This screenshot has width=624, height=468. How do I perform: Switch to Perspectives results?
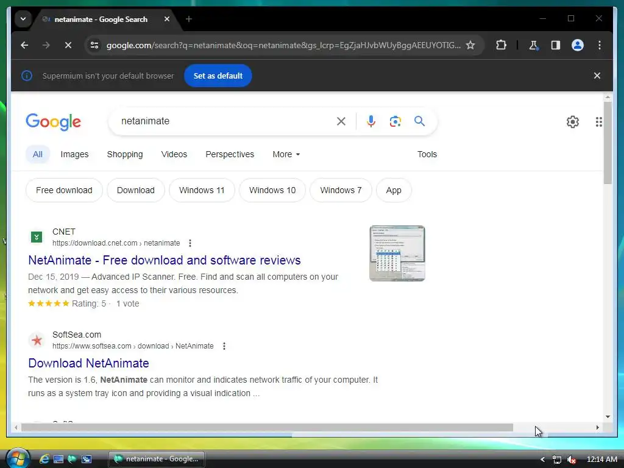coord(230,154)
